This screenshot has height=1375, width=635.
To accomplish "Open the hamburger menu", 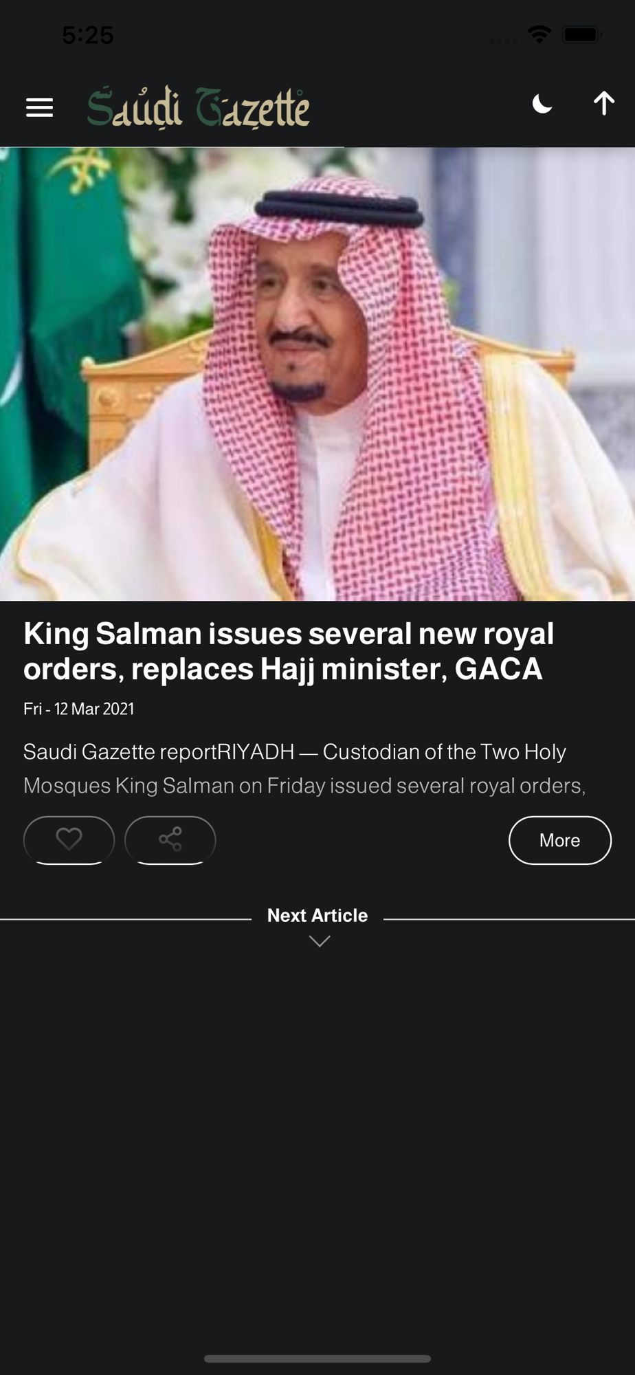I will (39, 107).
